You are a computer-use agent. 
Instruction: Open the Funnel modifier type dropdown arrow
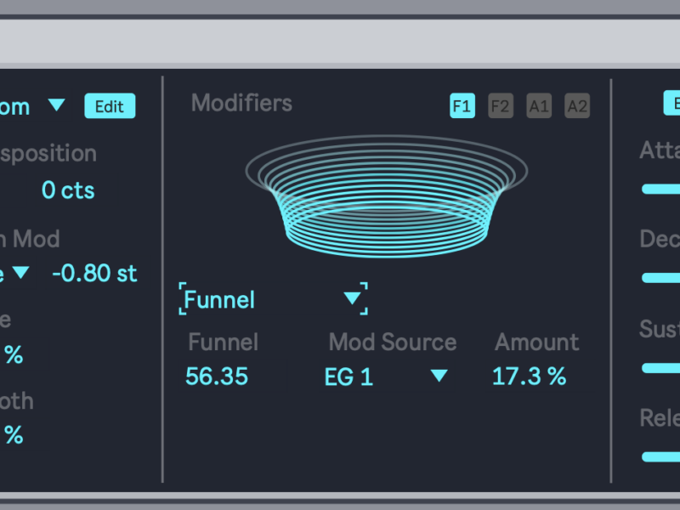[x=352, y=298]
